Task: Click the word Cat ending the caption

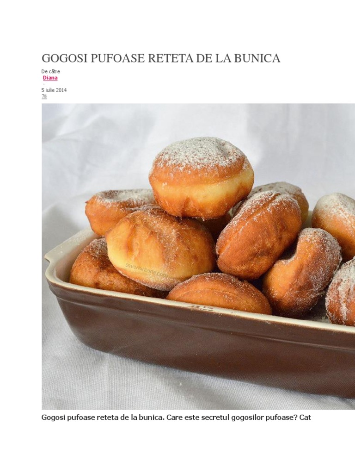Action: [306, 418]
